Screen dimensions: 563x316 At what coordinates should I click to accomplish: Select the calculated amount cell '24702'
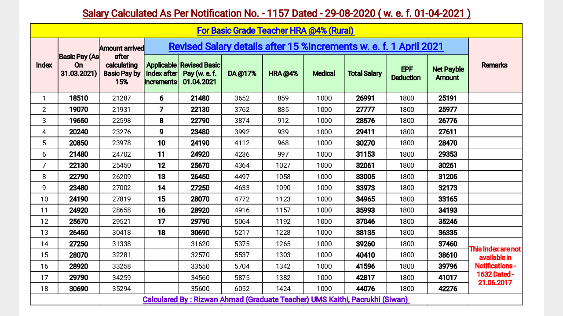[121, 154]
